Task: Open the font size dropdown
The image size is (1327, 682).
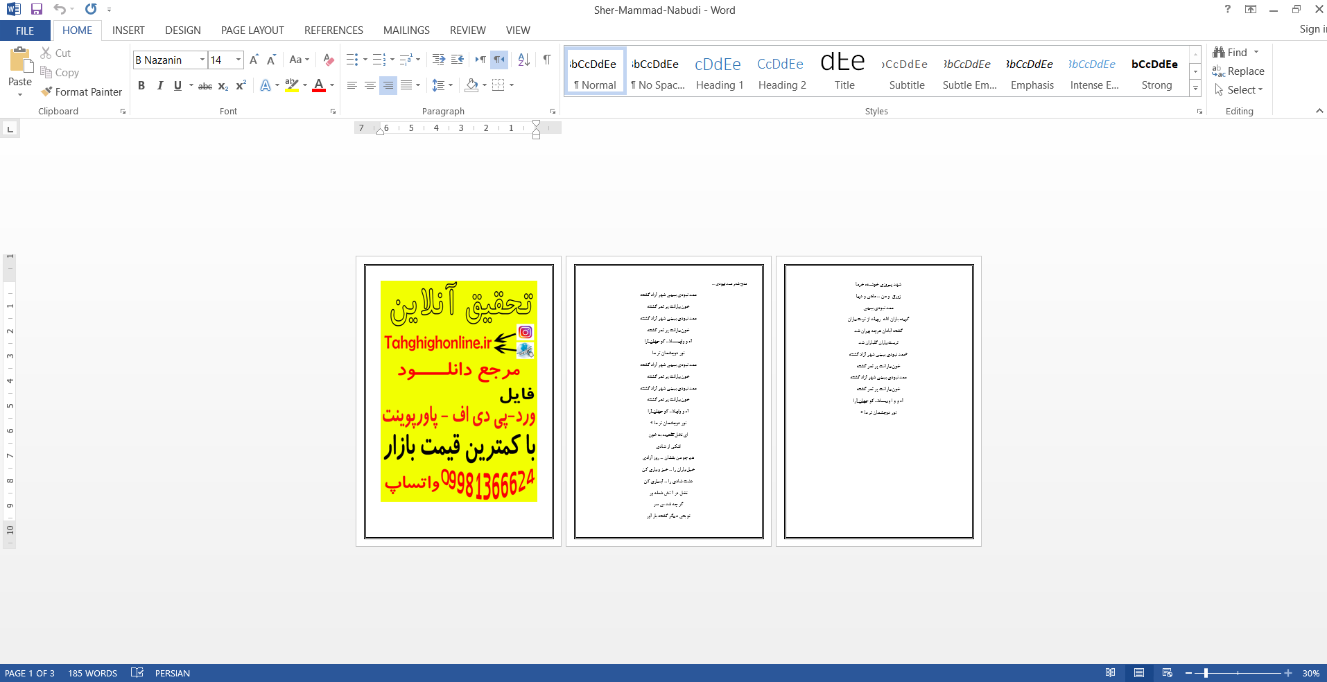Action: pyautogui.click(x=238, y=60)
